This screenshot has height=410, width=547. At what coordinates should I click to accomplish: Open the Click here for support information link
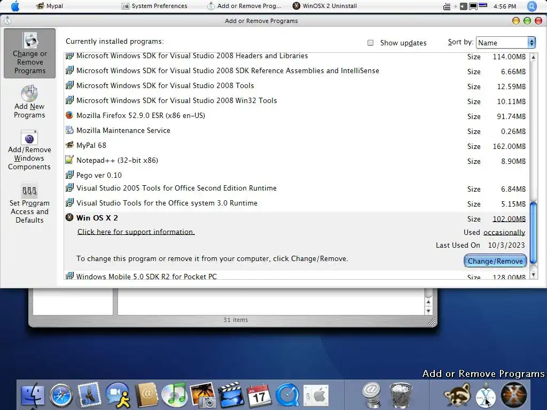136,232
